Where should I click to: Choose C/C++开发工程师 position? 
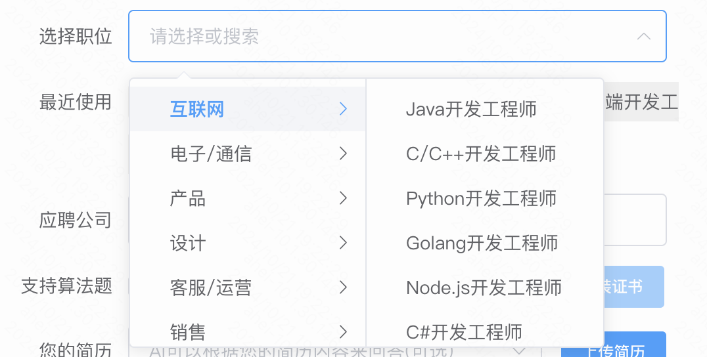[481, 154]
